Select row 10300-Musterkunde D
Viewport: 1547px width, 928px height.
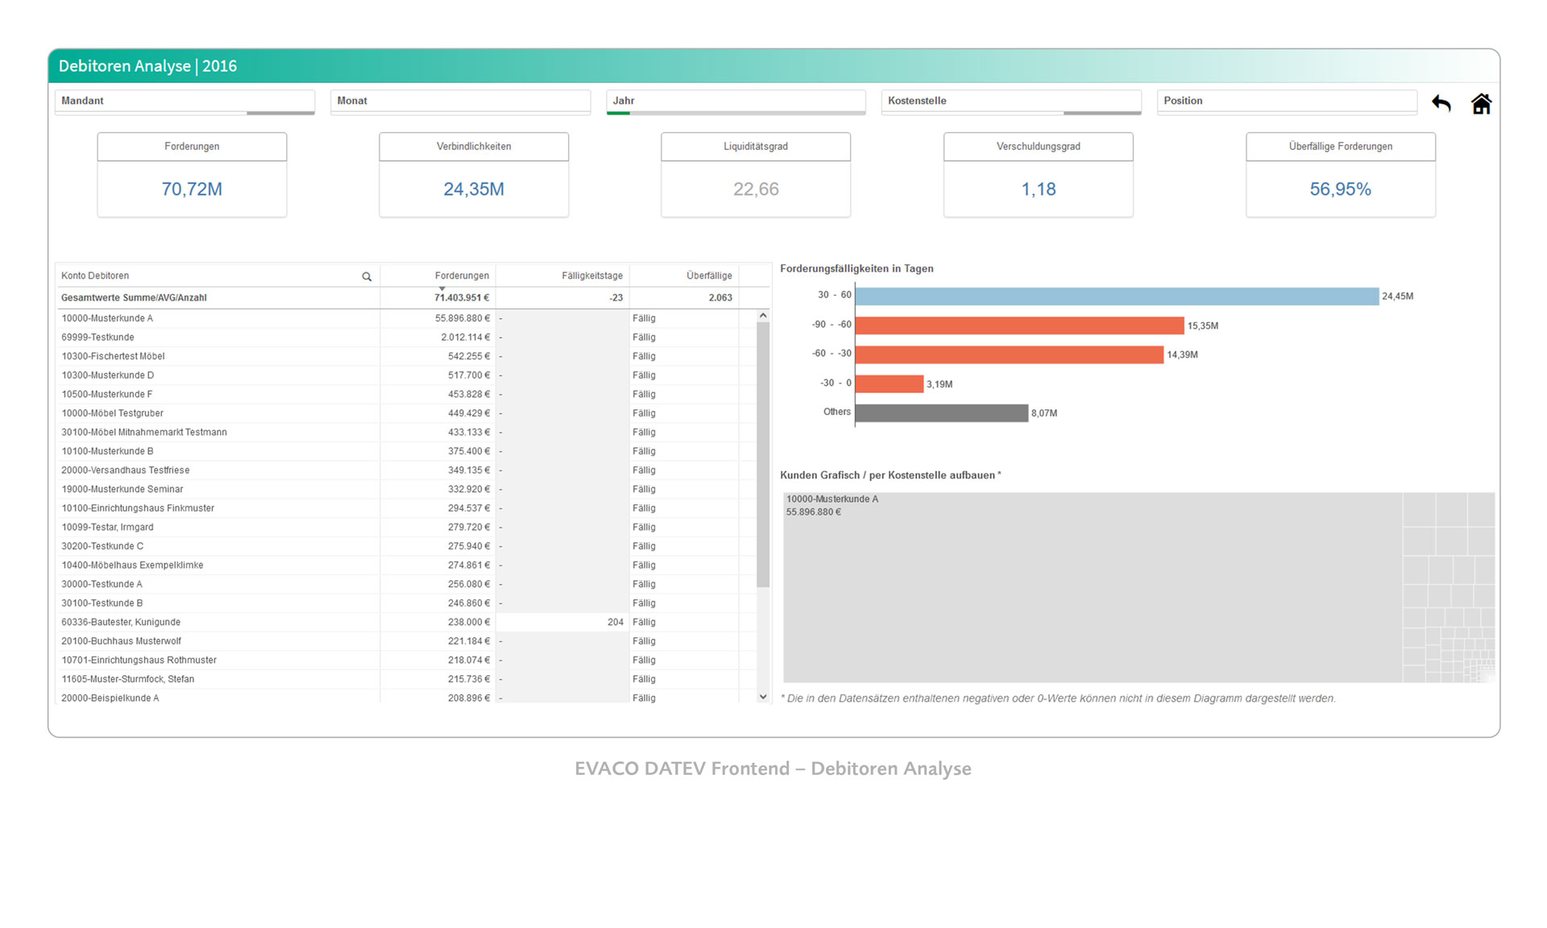[x=406, y=375]
